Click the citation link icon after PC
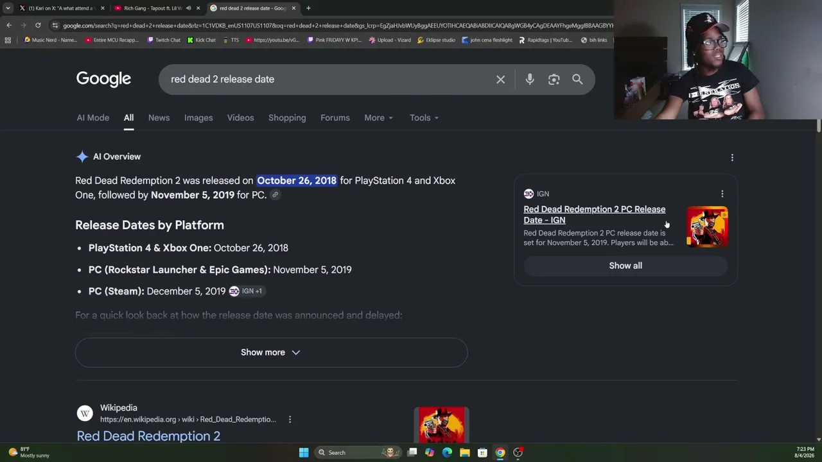Image resolution: width=822 pixels, height=462 pixels. pos(275,195)
